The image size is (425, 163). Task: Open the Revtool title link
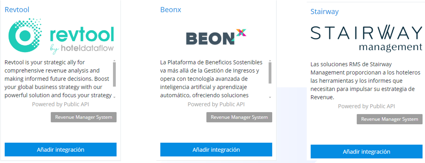[17, 10]
